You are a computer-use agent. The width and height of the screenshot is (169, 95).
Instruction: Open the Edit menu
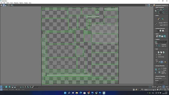click(x=4, y=3)
